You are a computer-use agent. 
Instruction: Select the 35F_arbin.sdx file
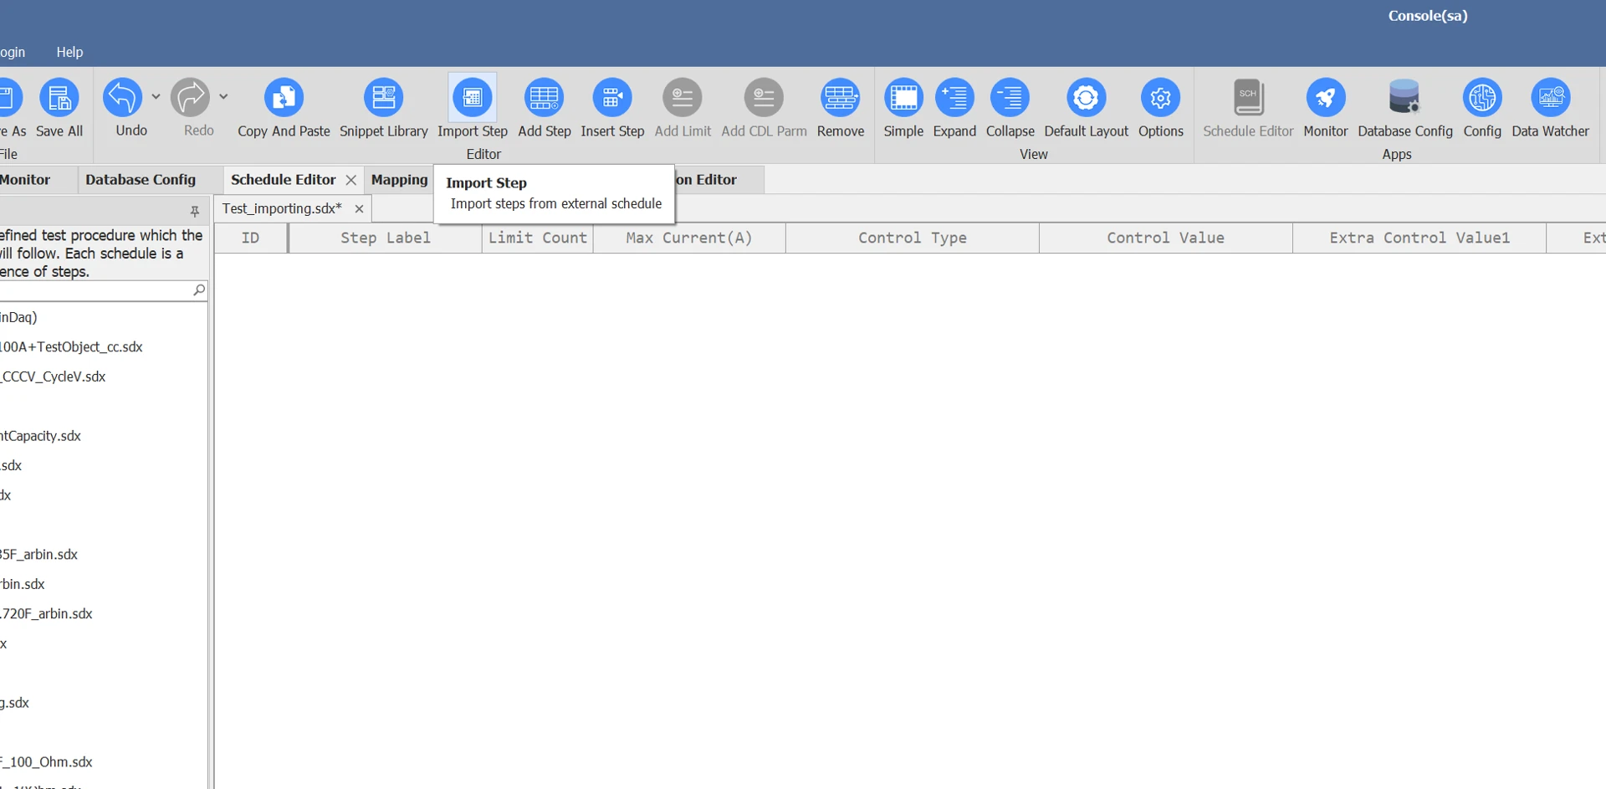pyautogui.click(x=38, y=555)
